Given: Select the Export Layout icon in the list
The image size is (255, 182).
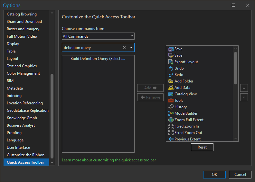Looking at the screenshot, I should [171, 62].
